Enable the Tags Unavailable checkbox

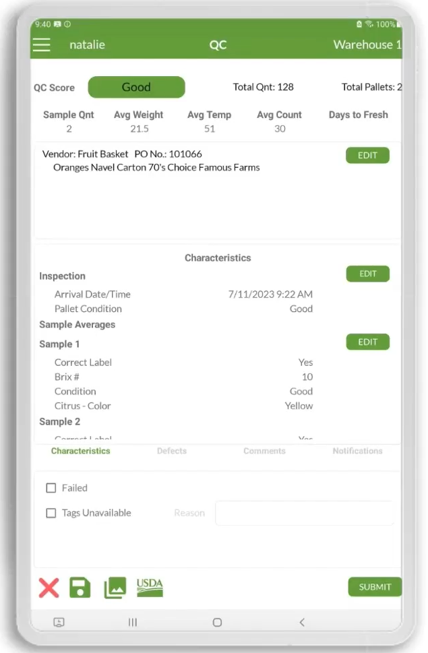pyautogui.click(x=51, y=513)
